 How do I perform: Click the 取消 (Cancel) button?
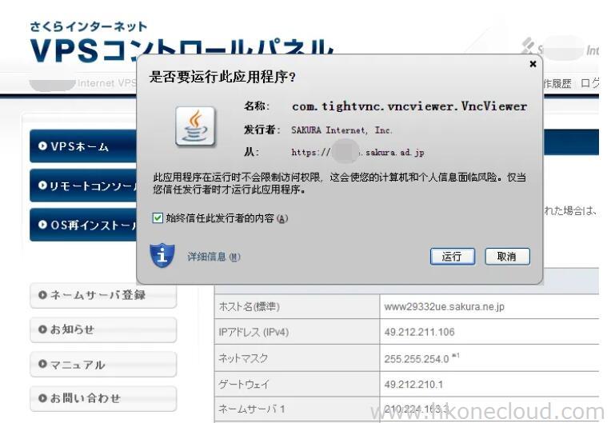tap(507, 257)
